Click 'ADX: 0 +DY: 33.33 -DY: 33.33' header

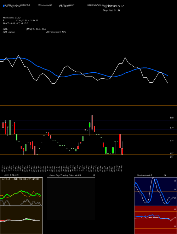click(x=20, y=179)
